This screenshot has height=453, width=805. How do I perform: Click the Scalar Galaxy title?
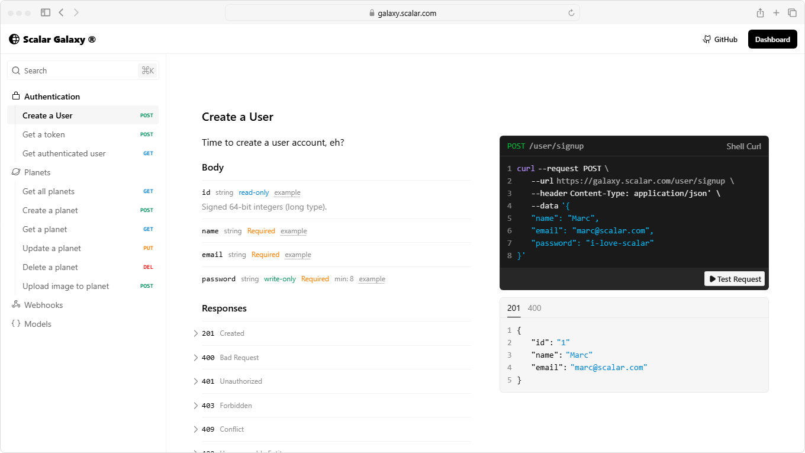[59, 40]
